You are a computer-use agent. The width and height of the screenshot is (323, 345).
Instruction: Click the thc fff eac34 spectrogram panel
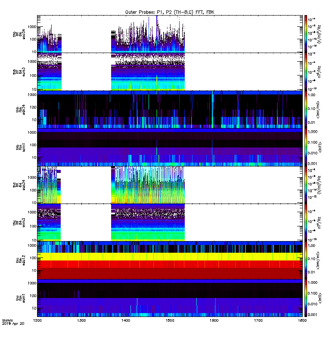click(170, 185)
